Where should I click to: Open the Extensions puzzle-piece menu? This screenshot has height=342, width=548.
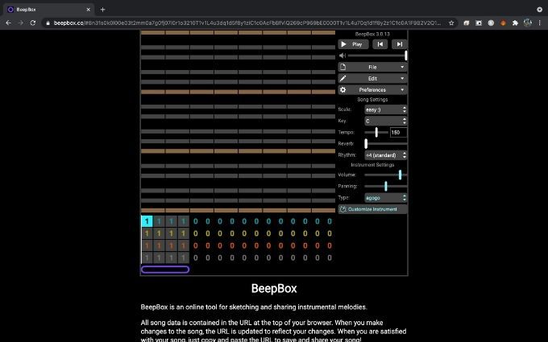[515, 23]
